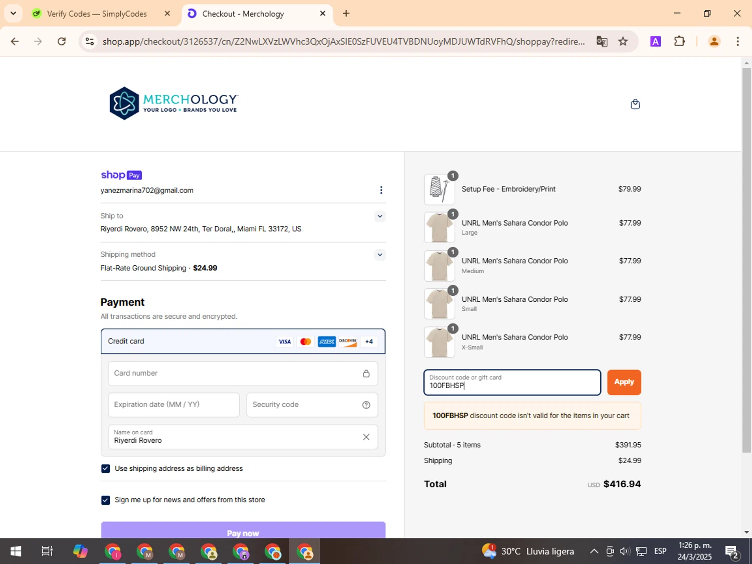Viewport: 752px width, 564px height.
Task: Click the Small Sahara Condor Polo thumbnail
Action: (439, 304)
